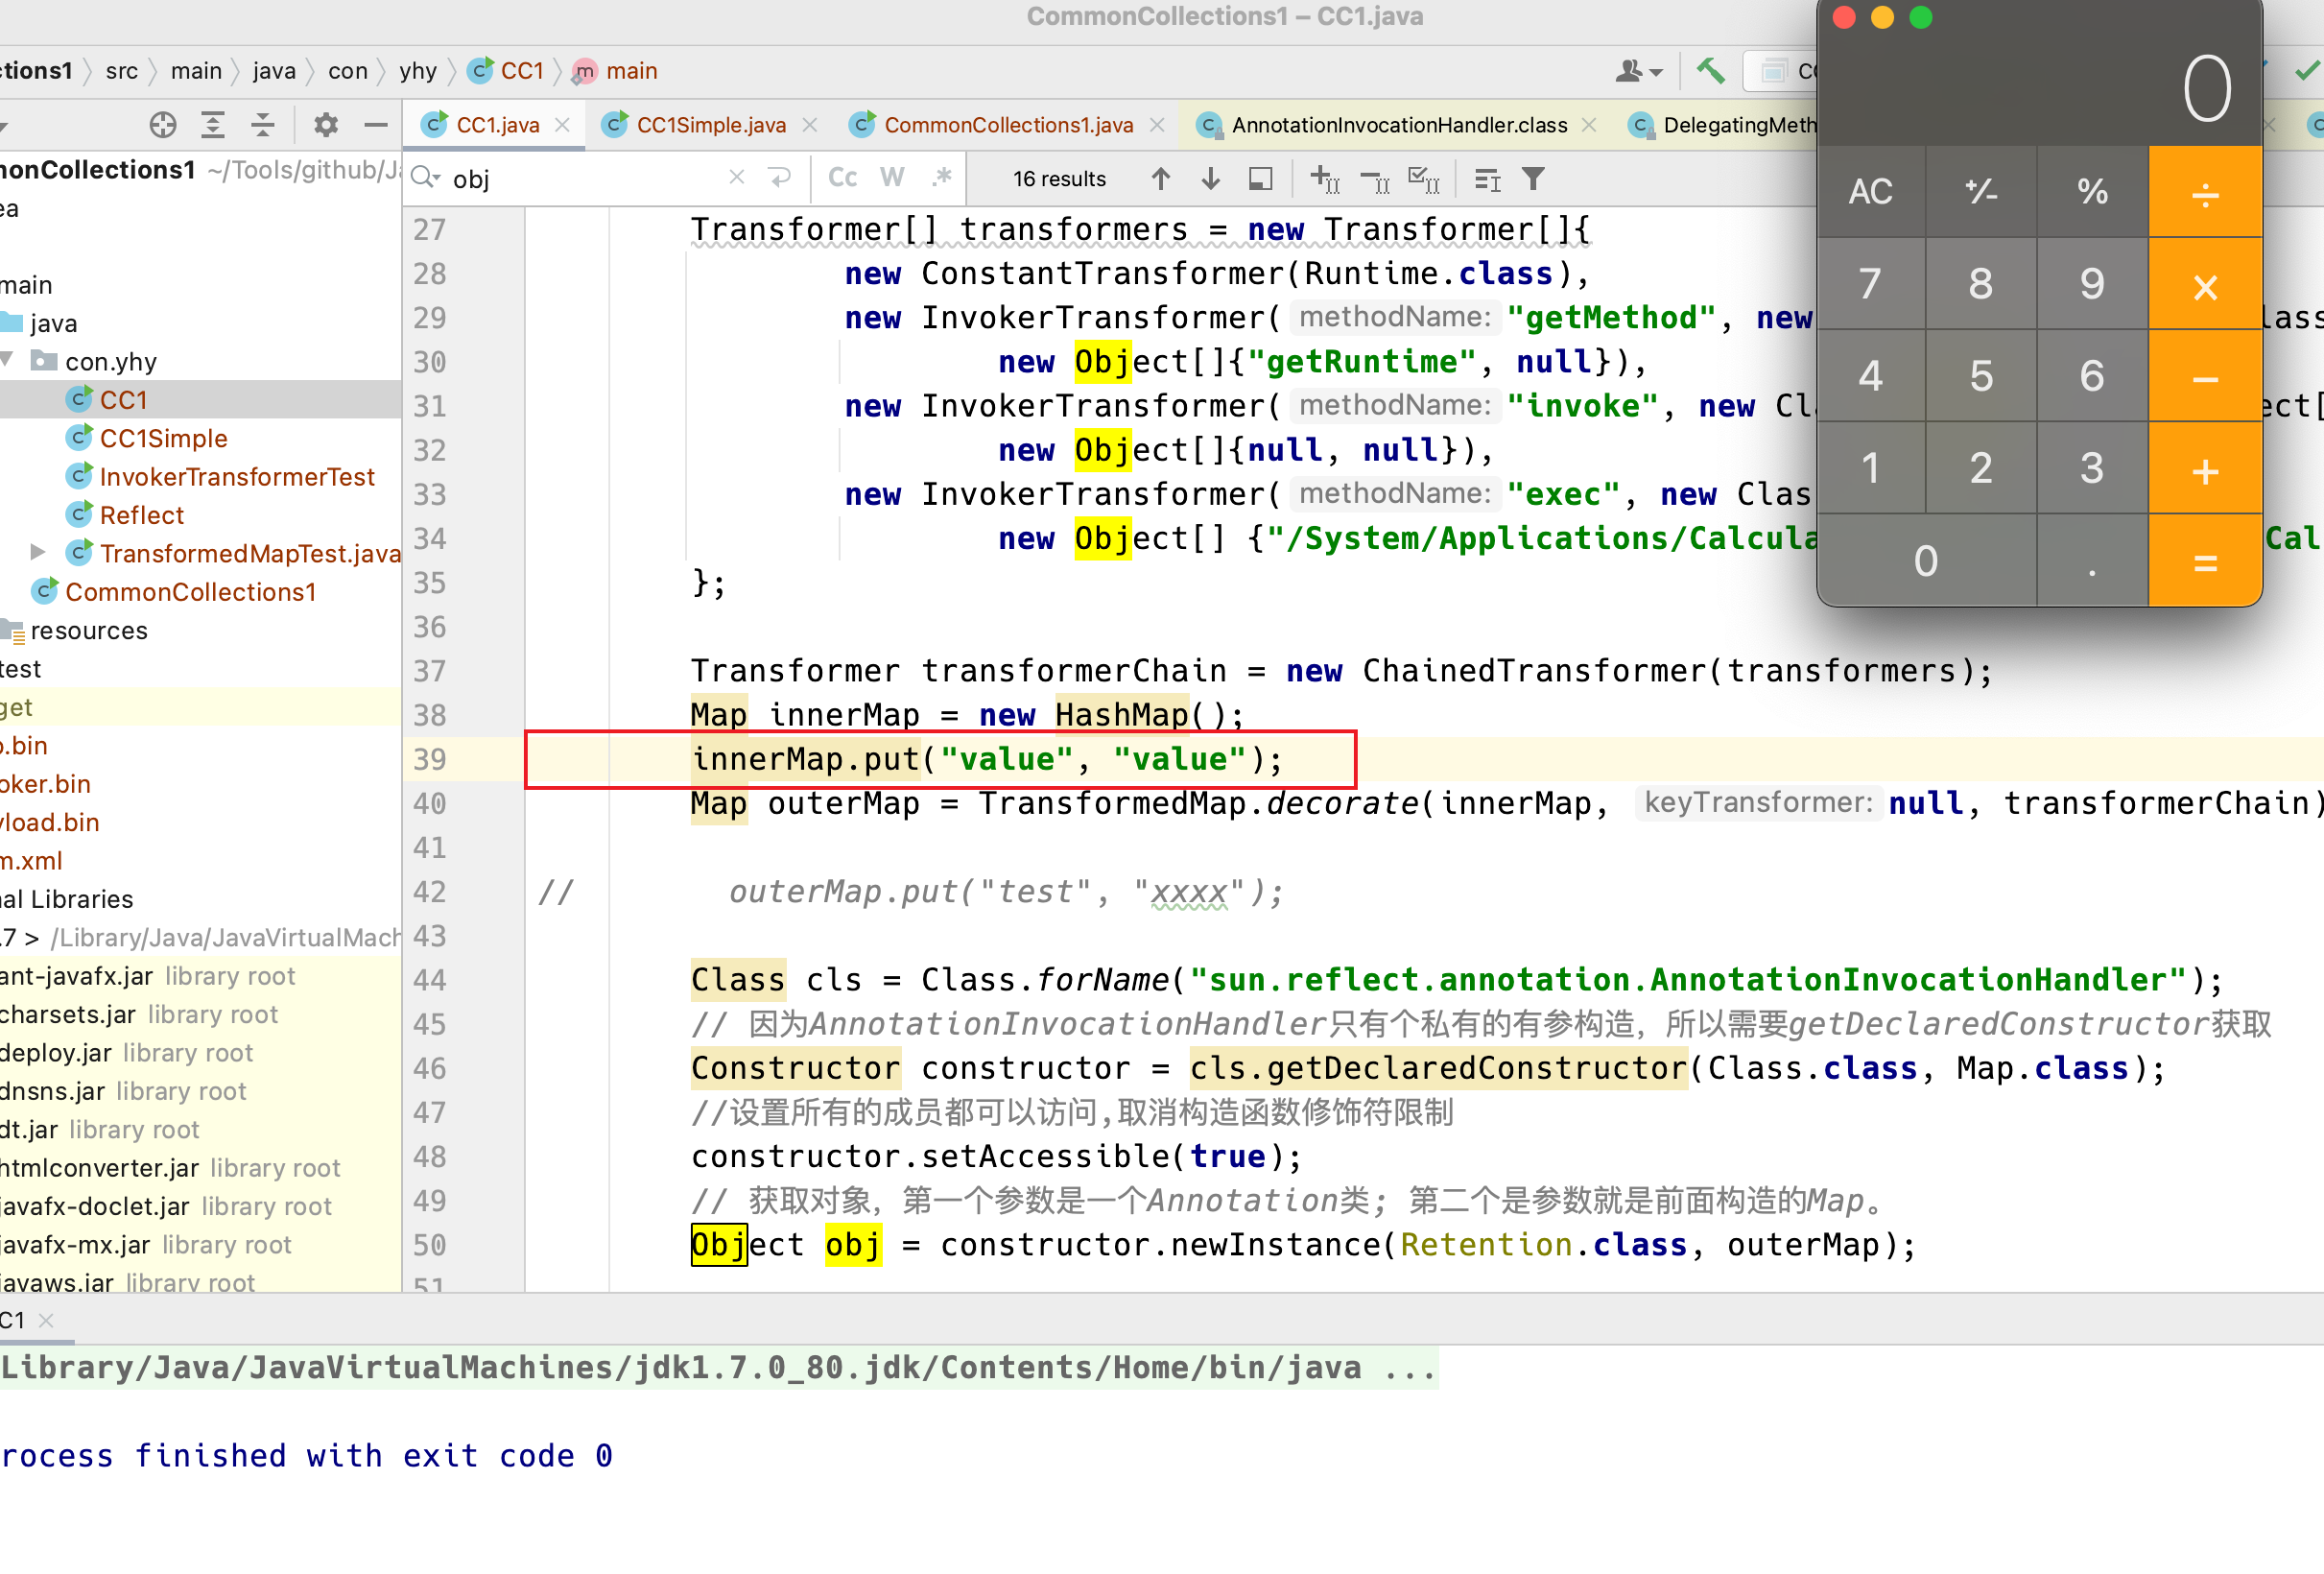
Task: Go to next search occurrence arrow
Action: pos(1210,179)
